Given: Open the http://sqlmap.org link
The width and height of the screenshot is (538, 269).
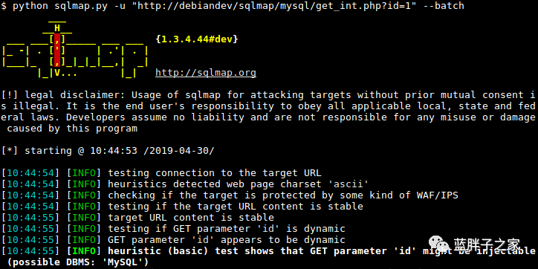Looking at the screenshot, I should click(206, 73).
